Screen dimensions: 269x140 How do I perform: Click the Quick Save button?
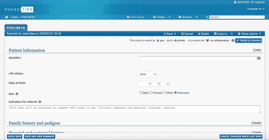point(15,137)
